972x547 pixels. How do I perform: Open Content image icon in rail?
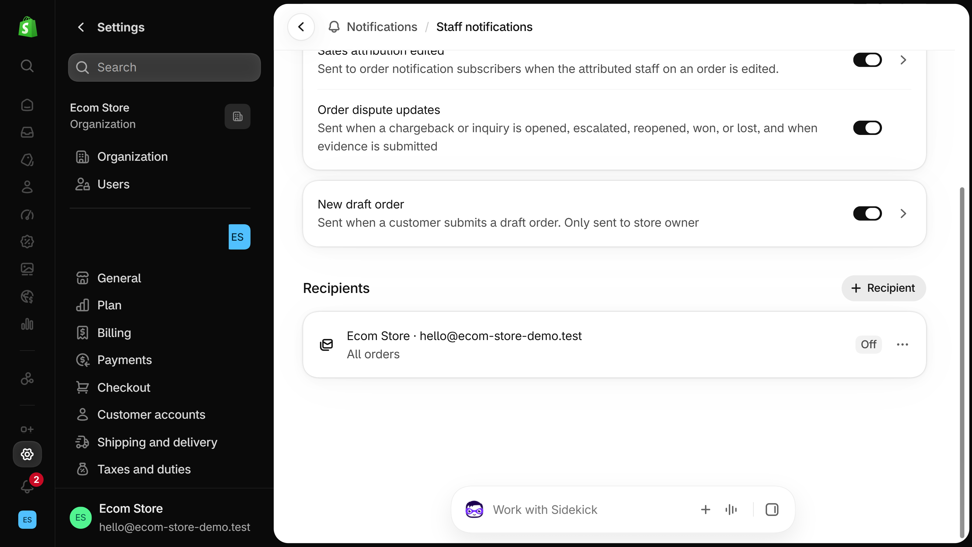pos(27,269)
